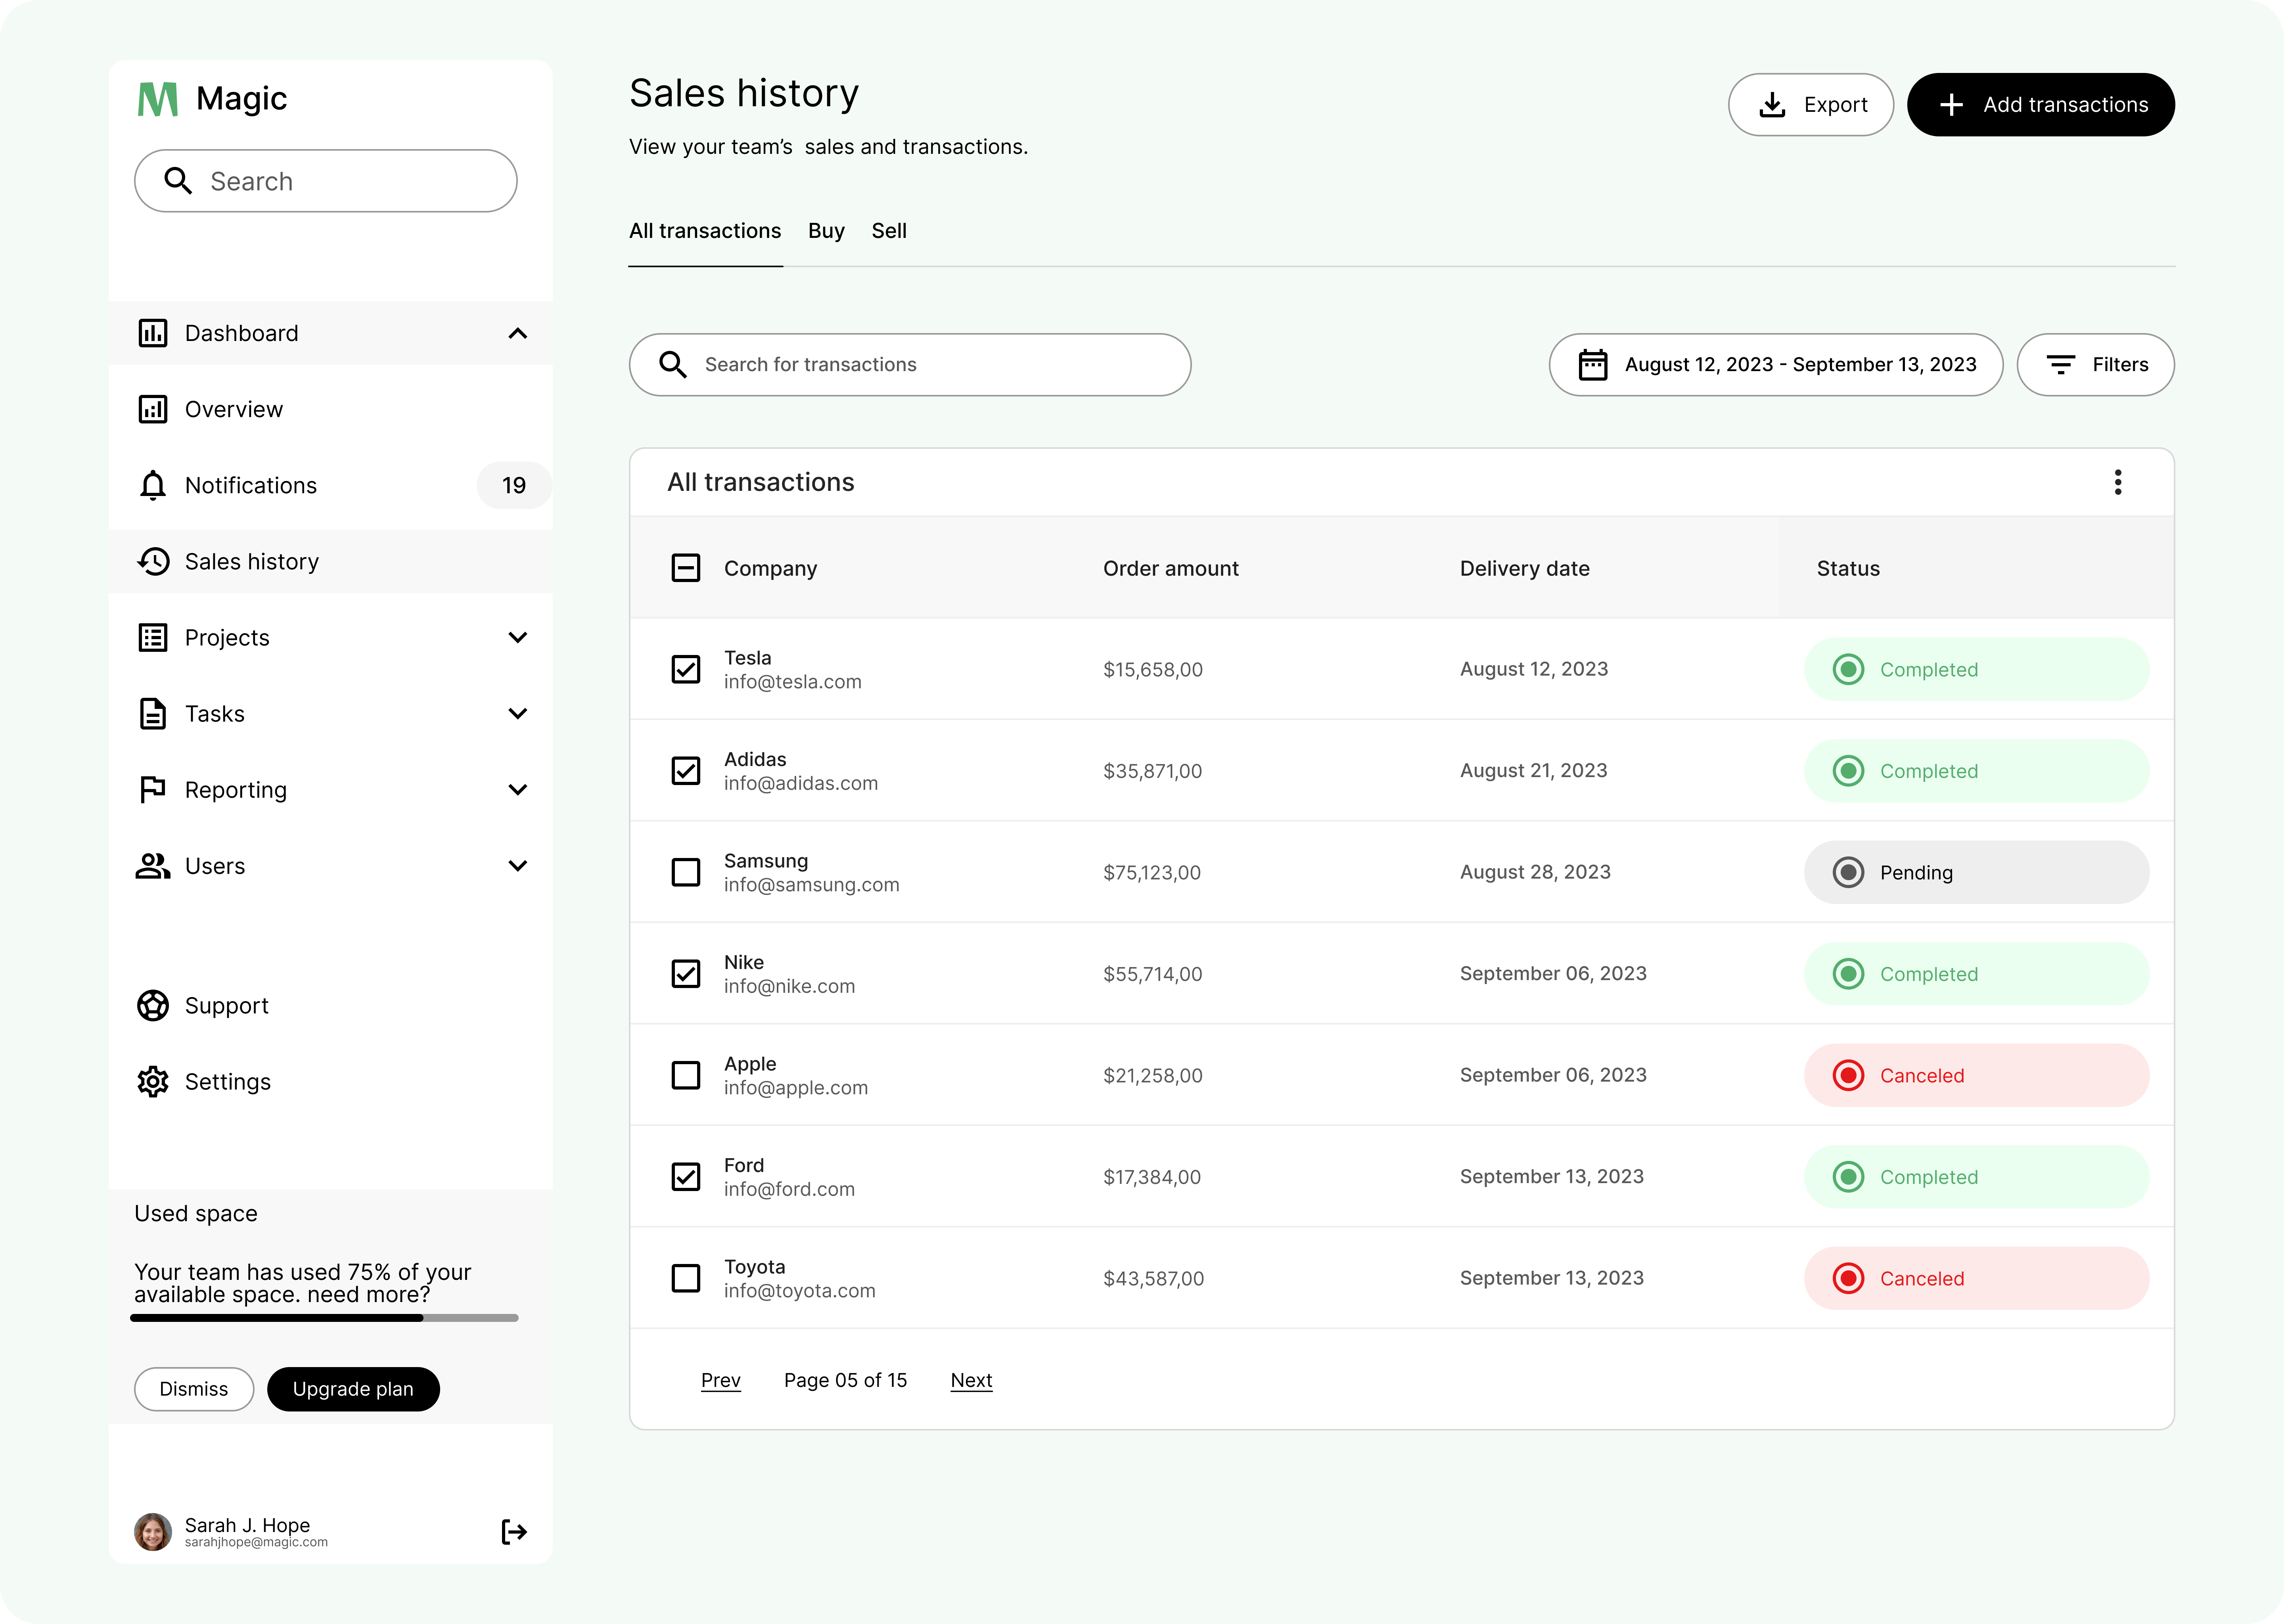Check the Samsung row checkbox
Screen dimensions: 2284x1624
(x=686, y=872)
